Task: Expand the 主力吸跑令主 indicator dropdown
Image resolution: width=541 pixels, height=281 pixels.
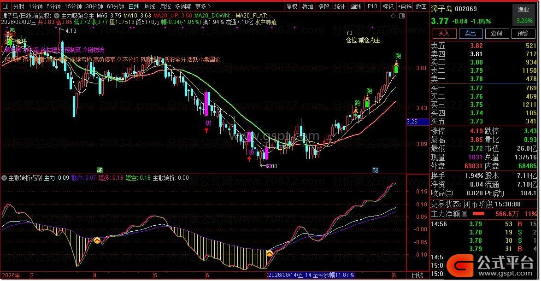Action: [57, 16]
